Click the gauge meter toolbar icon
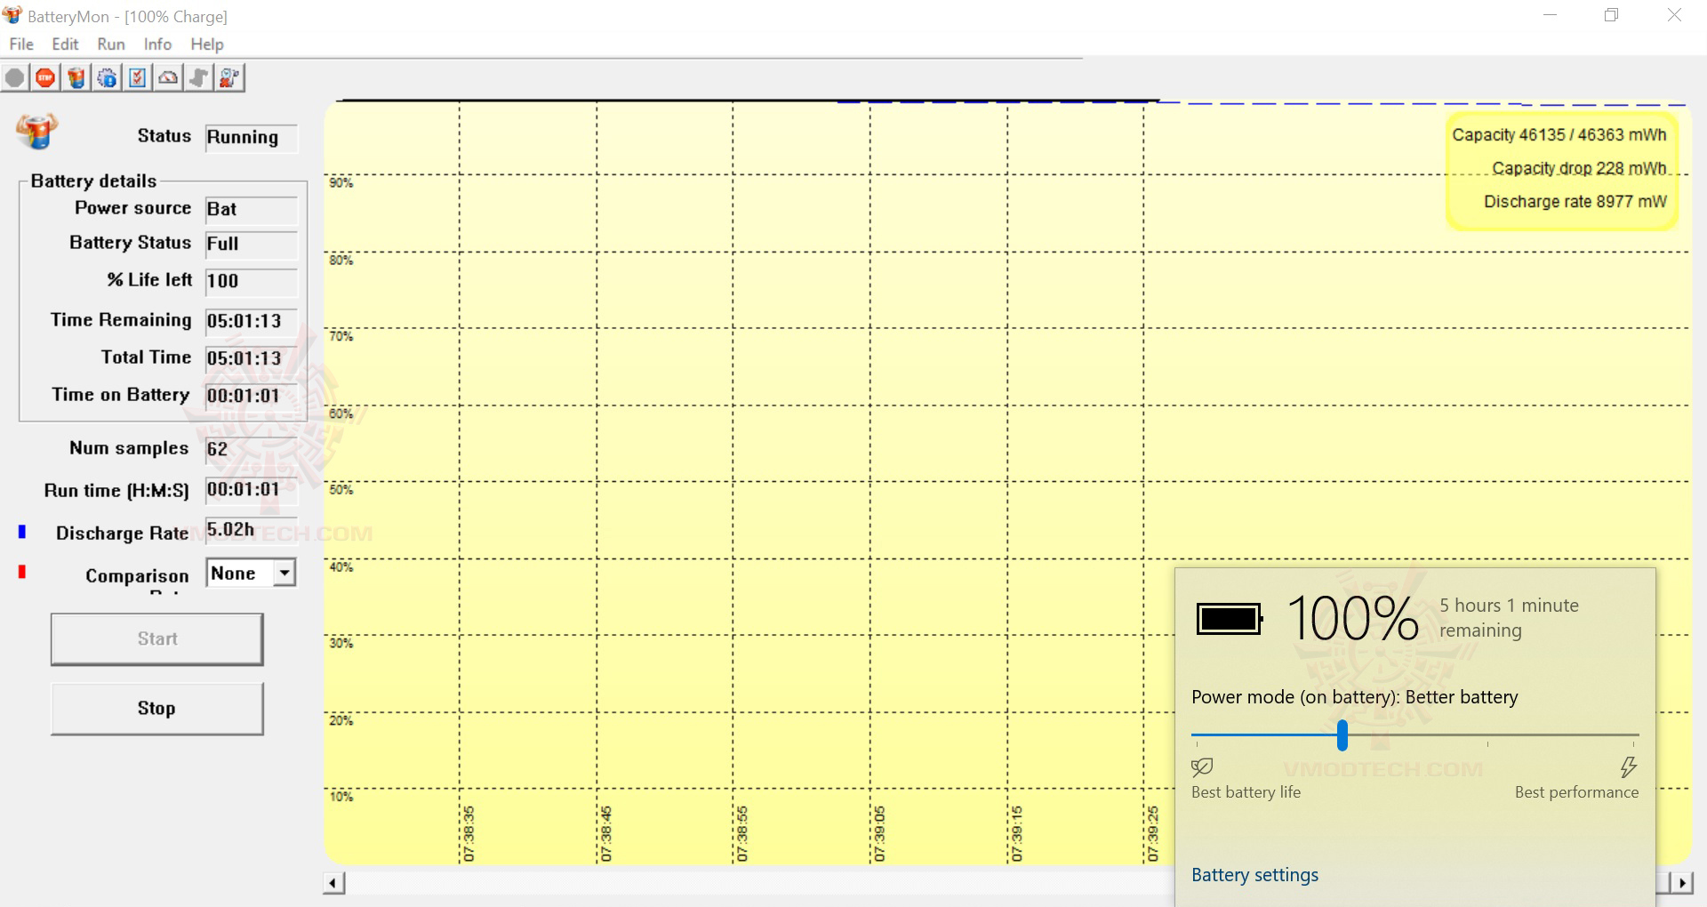This screenshot has height=907, width=1707. pos(168,78)
